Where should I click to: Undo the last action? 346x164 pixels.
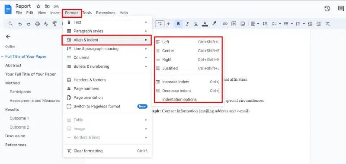tap(20, 24)
